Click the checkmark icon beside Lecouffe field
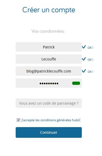The width and height of the screenshot is (102, 156). pyautogui.click(x=84, y=59)
